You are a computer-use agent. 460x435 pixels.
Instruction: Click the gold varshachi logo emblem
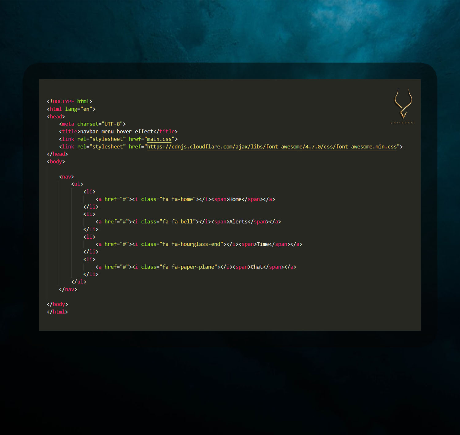click(x=403, y=104)
